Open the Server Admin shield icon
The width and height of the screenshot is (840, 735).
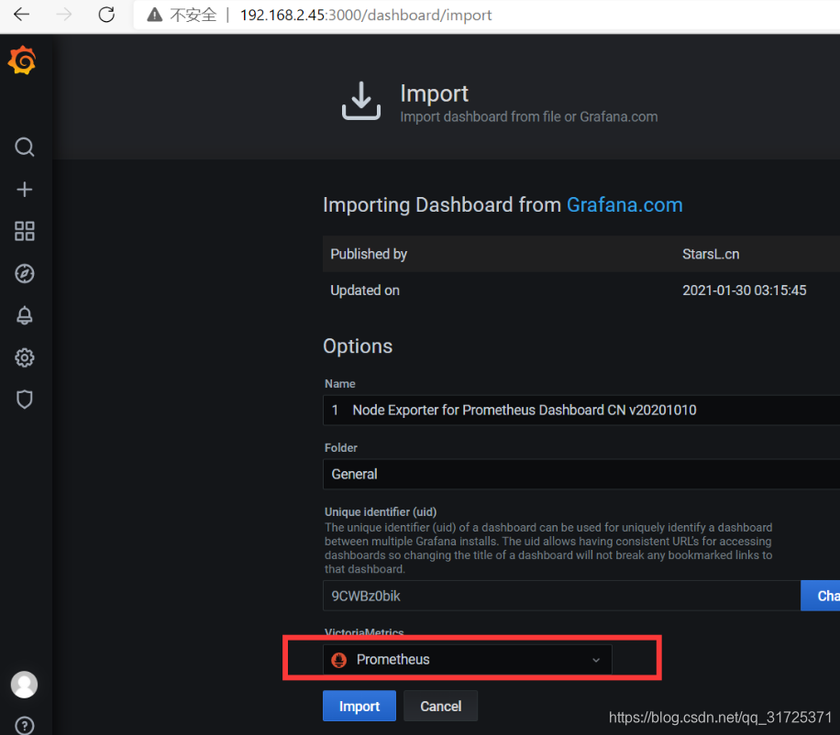point(24,400)
